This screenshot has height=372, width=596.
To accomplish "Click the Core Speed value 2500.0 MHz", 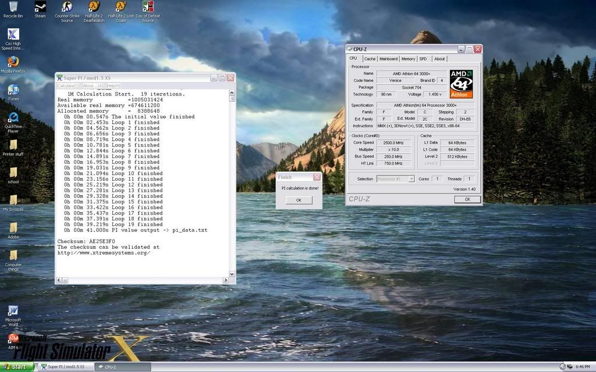I will click(x=393, y=143).
